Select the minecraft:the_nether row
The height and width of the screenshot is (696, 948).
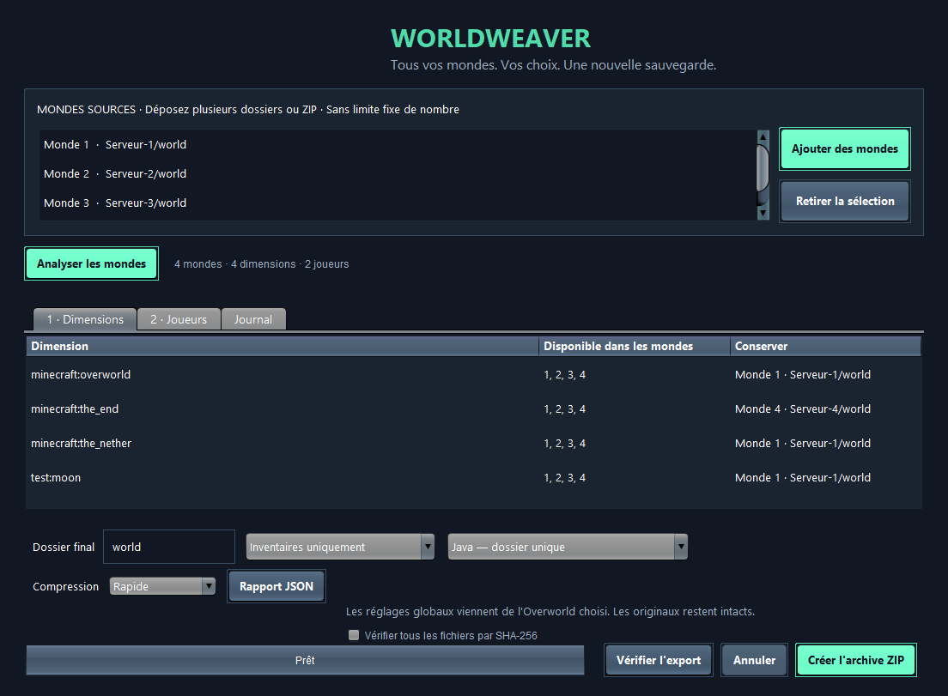(473, 444)
